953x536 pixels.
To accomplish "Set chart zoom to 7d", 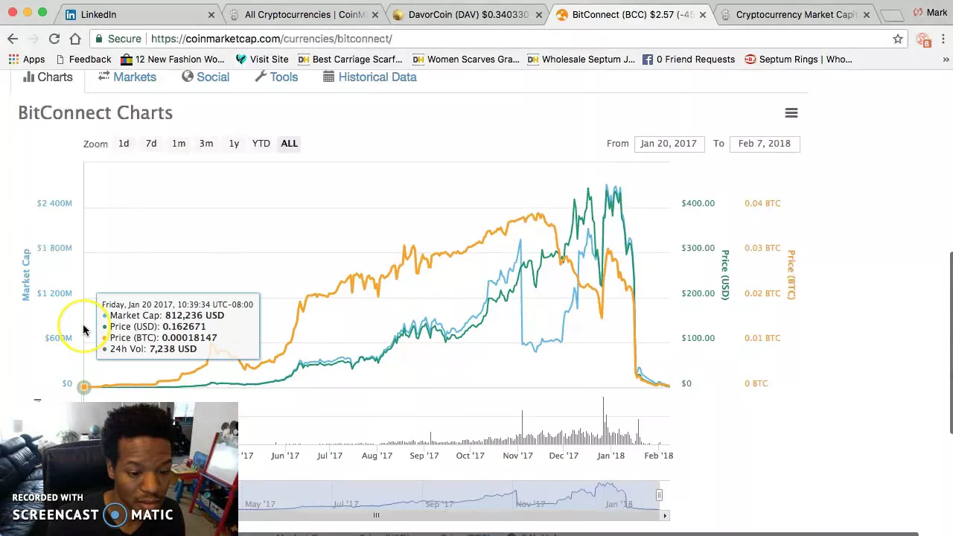I will 151,144.
